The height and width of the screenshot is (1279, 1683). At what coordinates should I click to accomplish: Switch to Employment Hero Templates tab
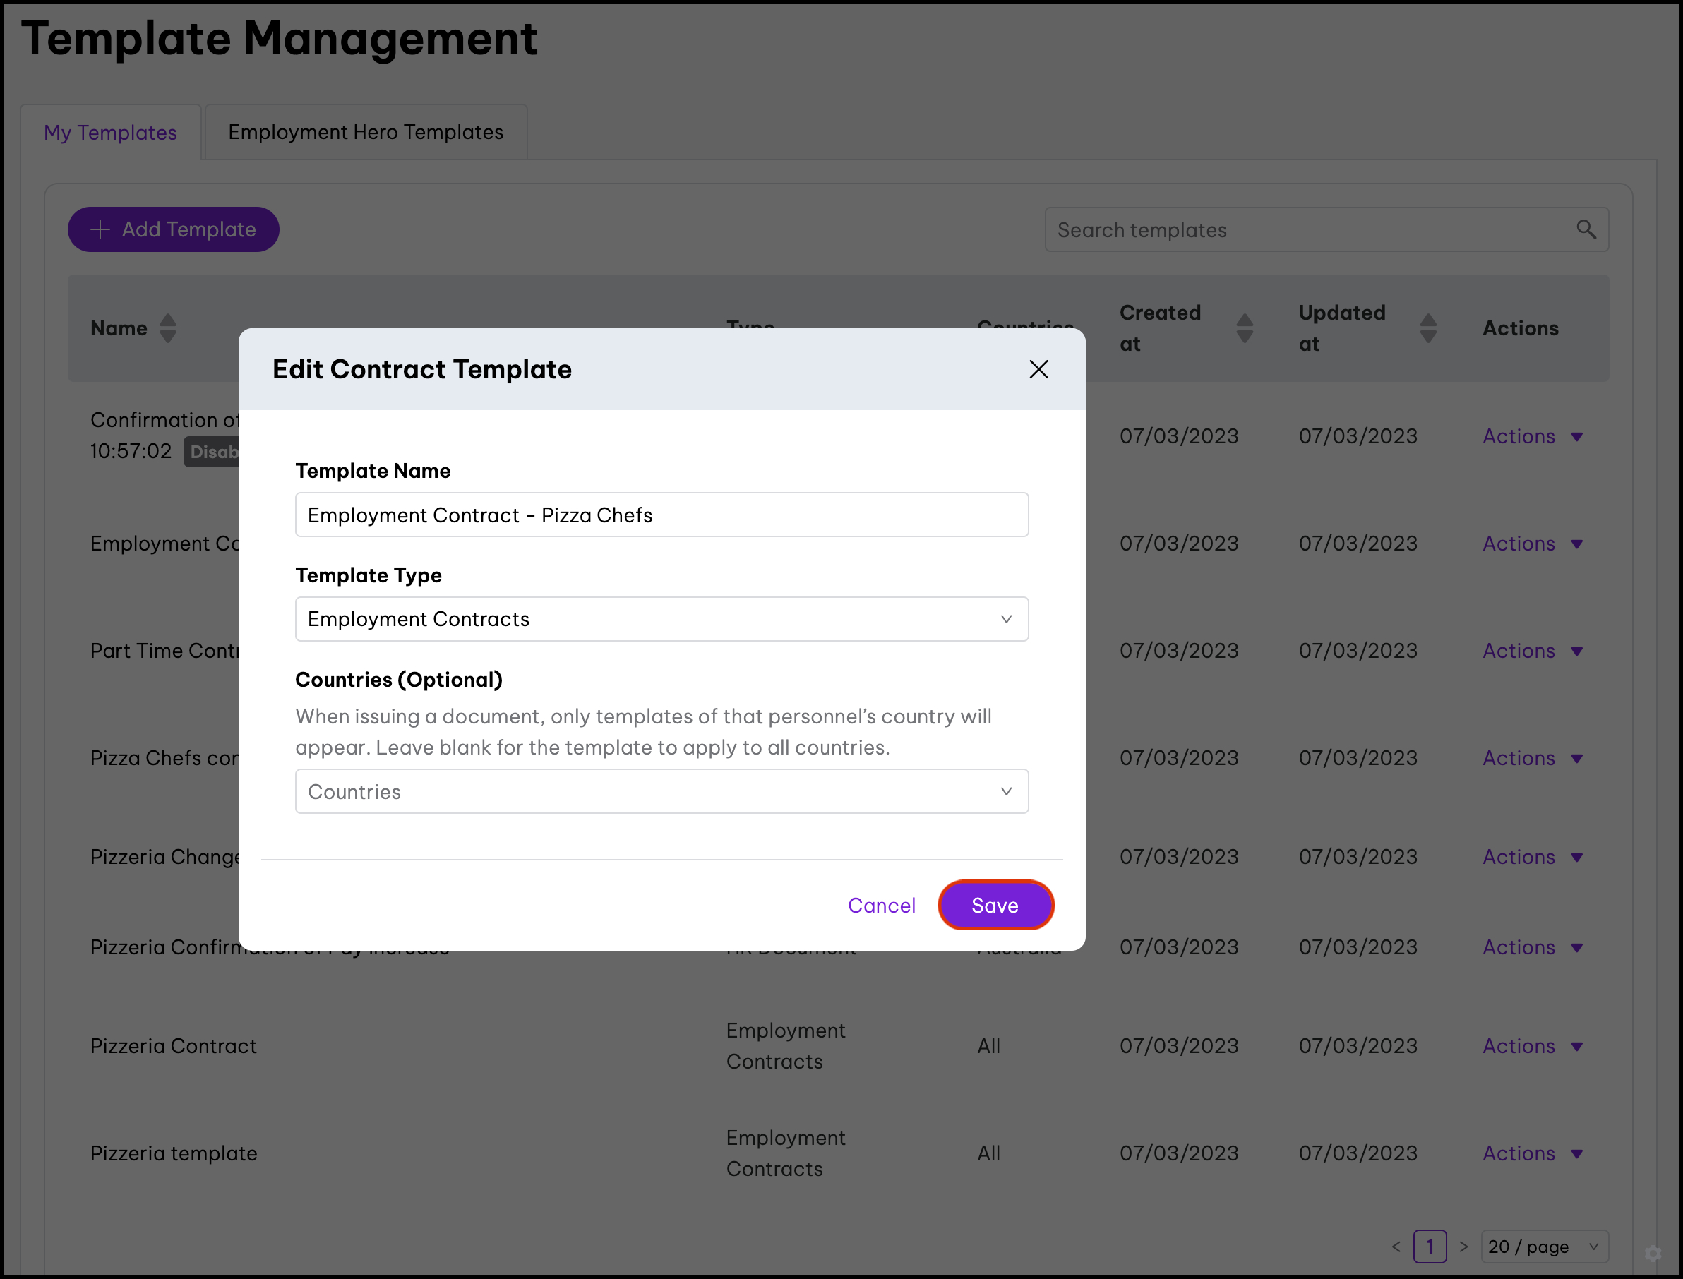point(366,132)
